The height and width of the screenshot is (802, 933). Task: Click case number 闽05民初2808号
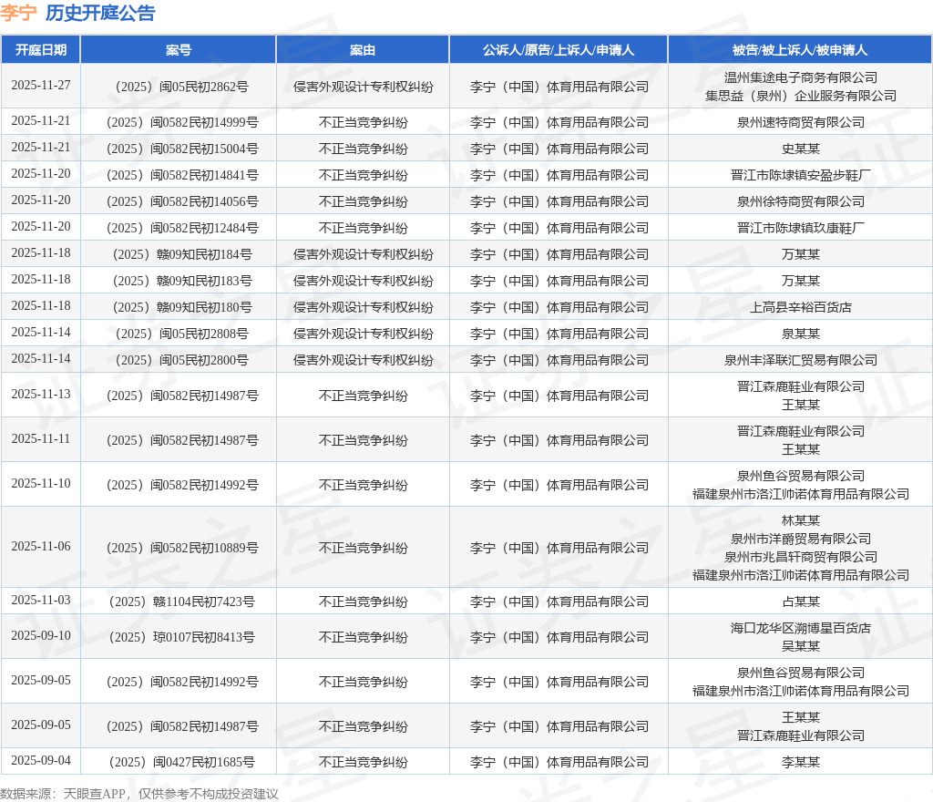click(x=181, y=334)
